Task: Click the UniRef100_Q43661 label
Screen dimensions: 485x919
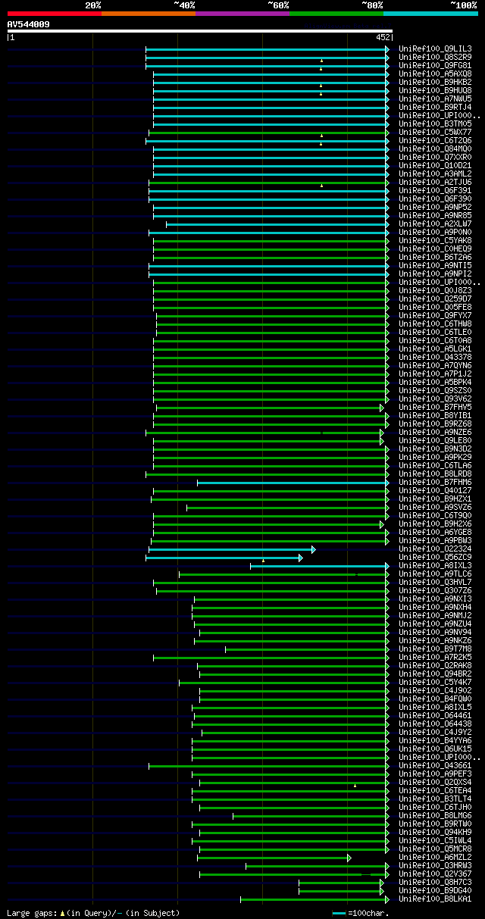Action: 435,765
